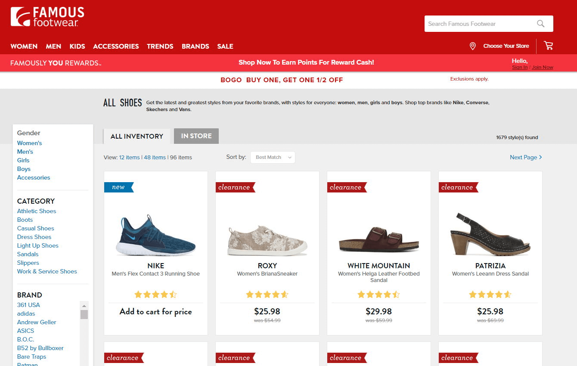The width and height of the screenshot is (577, 366).
Task: Filter by Andrew Geller brand
Action: (x=37, y=322)
